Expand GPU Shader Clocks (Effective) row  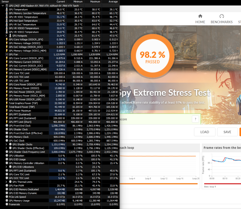(6, 148)
